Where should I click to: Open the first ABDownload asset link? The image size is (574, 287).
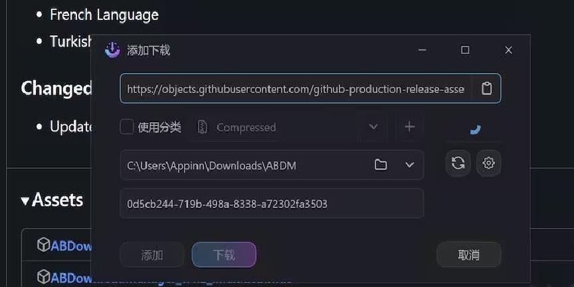coord(71,246)
